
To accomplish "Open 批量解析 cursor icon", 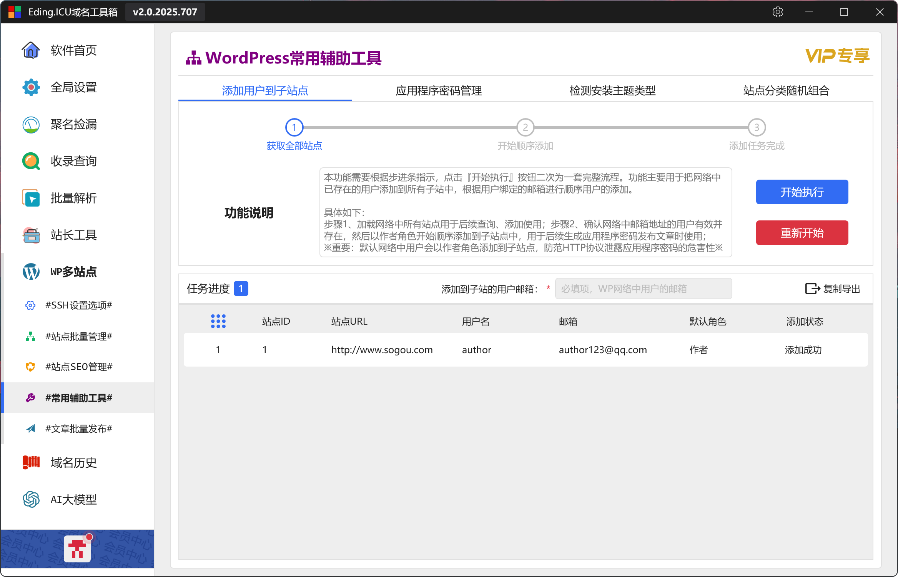I will click(x=31, y=198).
